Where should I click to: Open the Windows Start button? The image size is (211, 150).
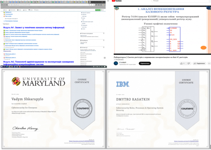[2, 66]
